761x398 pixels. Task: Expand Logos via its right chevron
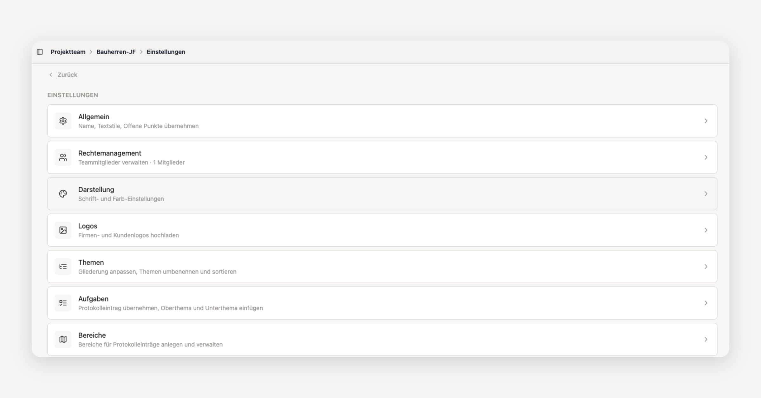pos(706,230)
